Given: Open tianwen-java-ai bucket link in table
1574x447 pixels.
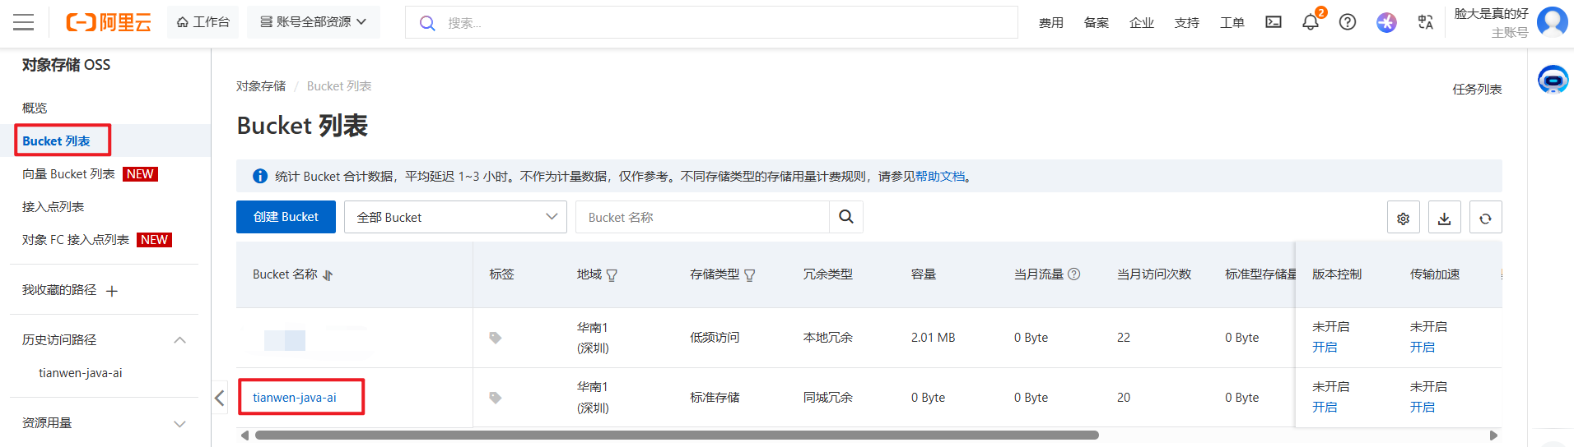Looking at the screenshot, I should coord(295,398).
